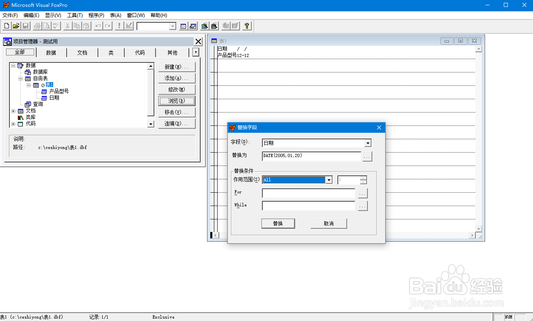Click the Save diskette icon
Image resolution: width=533 pixels, height=321 pixels.
click(25, 26)
